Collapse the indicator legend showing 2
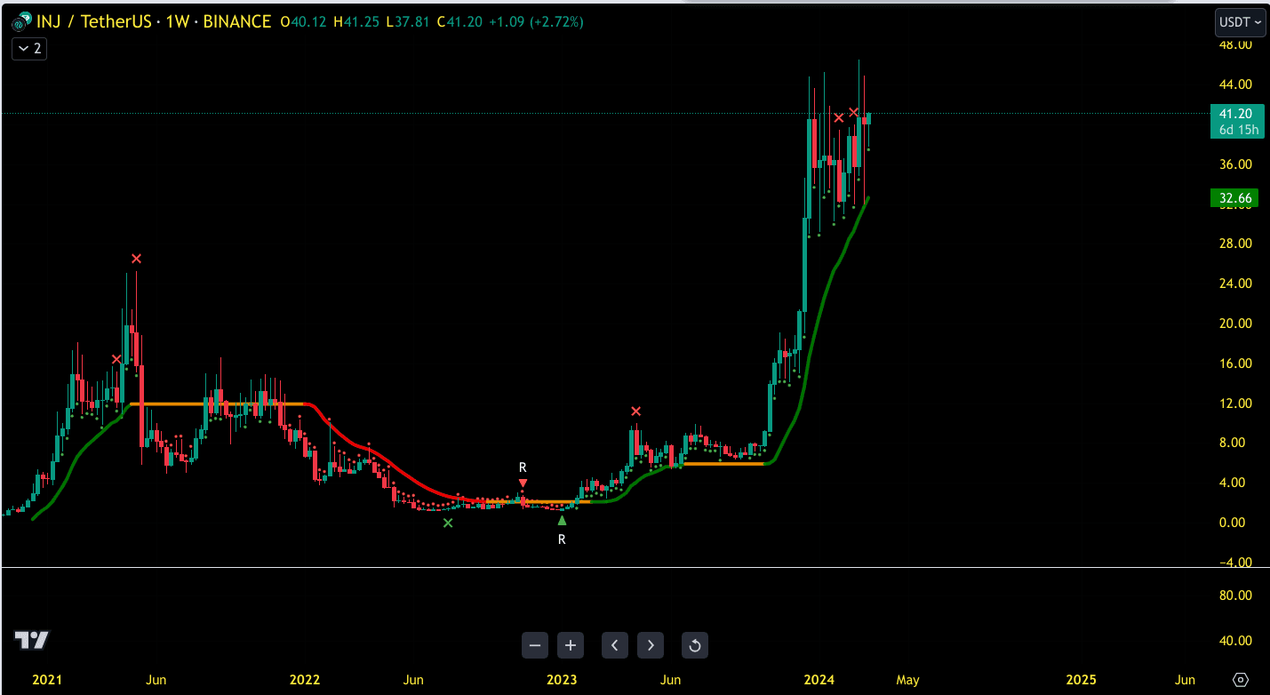Image resolution: width=1270 pixels, height=695 pixels. [28, 48]
